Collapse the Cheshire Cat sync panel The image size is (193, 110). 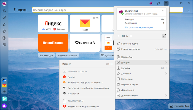point(163,11)
